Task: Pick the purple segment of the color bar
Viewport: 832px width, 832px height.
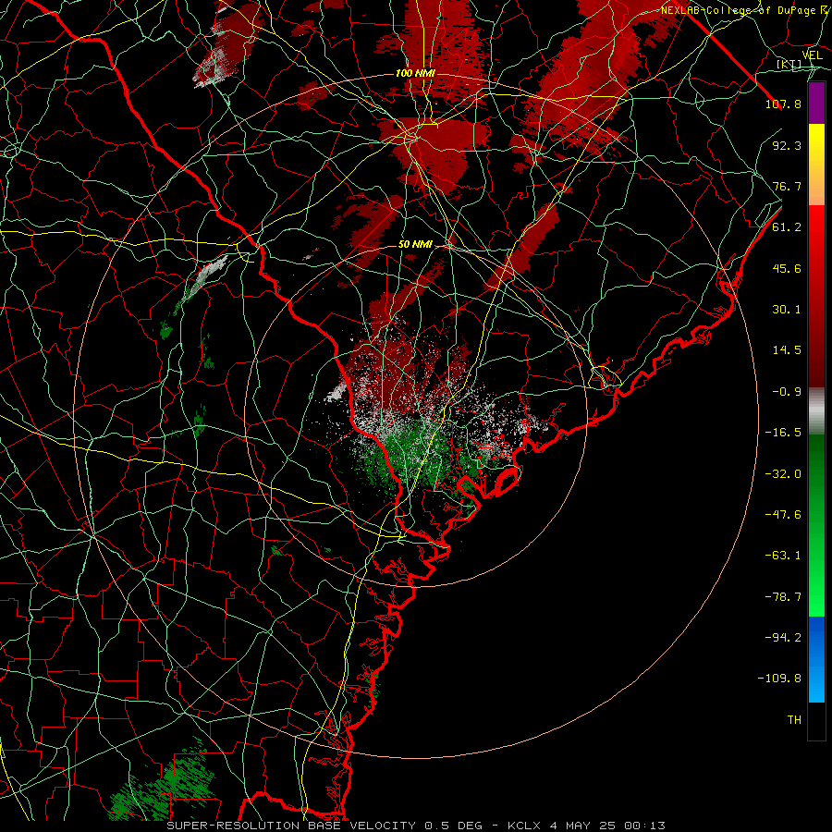Action: pyautogui.click(x=816, y=103)
